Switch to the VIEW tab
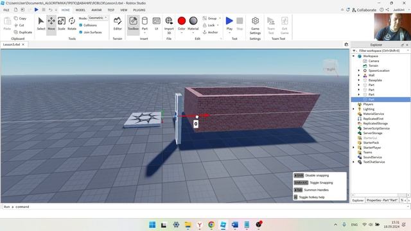The image size is (411, 231). pyautogui.click(x=124, y=10)
